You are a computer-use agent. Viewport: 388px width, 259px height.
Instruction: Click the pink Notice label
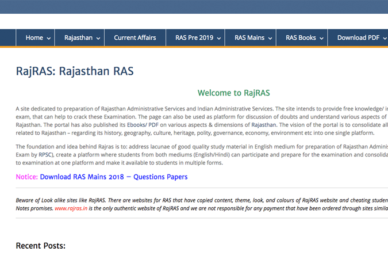tap(26, 177)
